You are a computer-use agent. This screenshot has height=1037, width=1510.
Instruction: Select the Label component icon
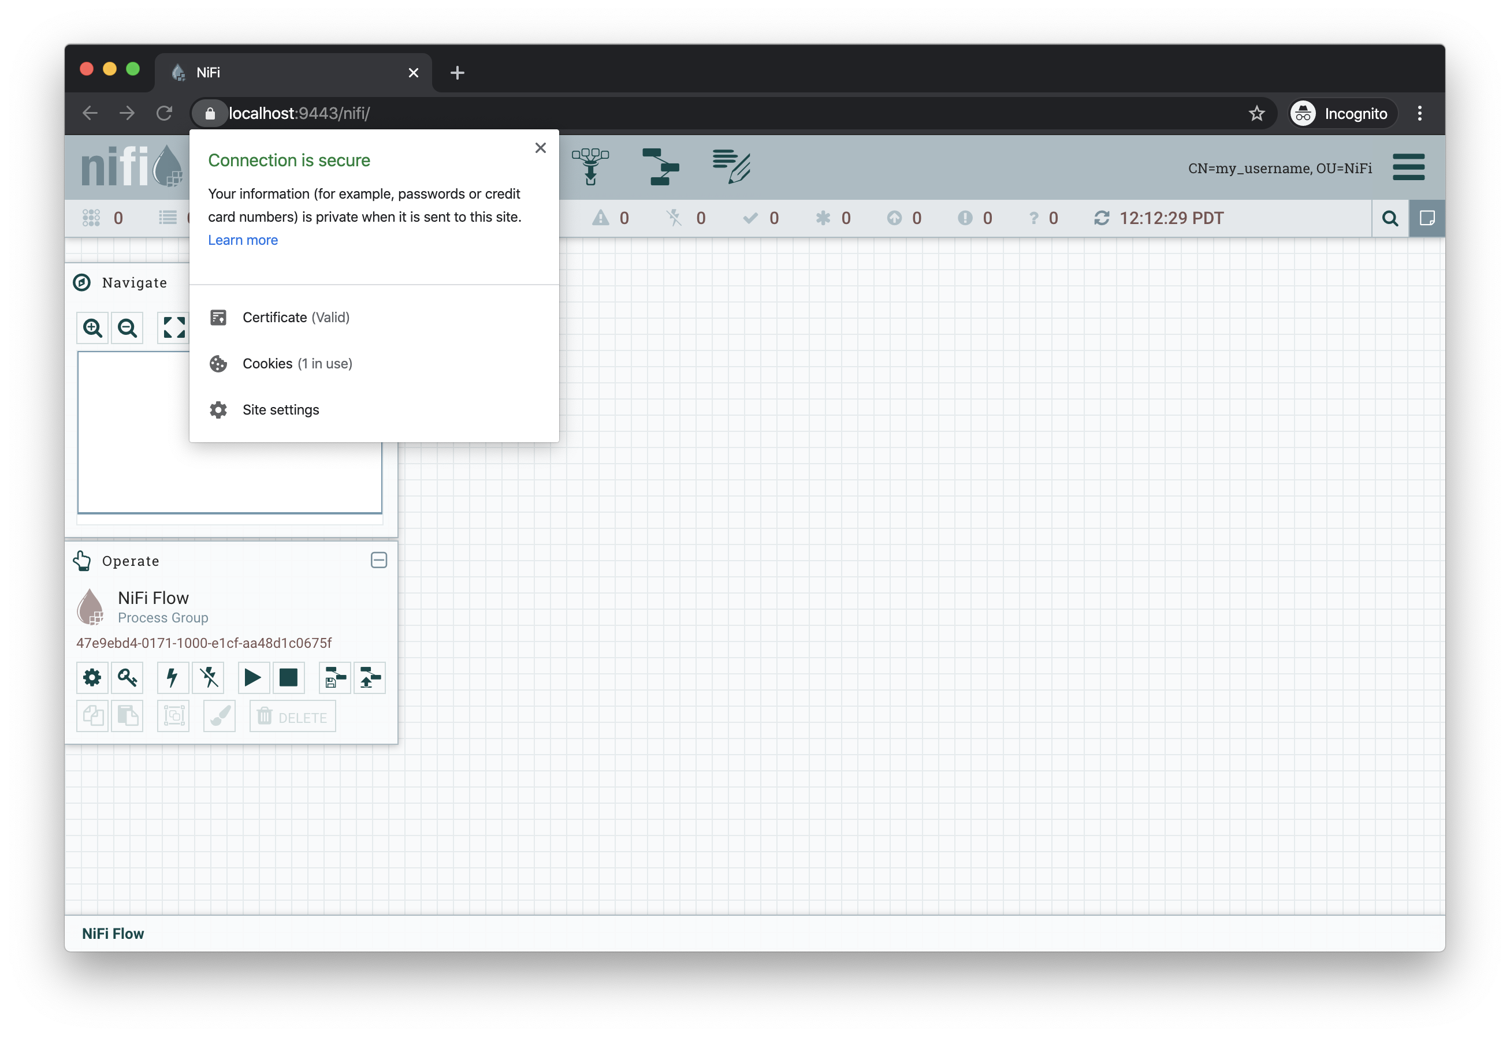[731, 166]
